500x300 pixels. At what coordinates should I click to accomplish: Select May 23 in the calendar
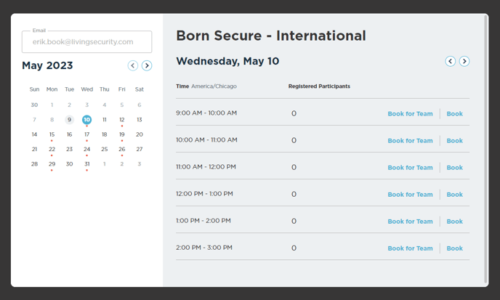[x=69, y=149]
